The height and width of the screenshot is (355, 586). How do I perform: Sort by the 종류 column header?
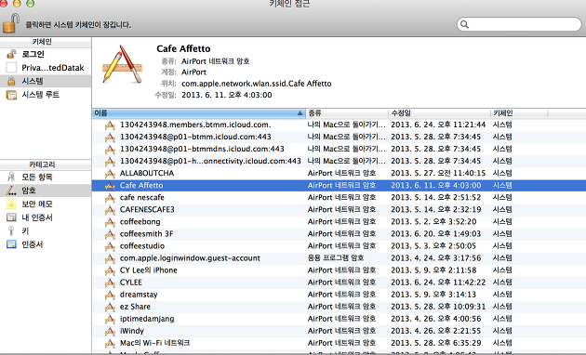(347, 112)
